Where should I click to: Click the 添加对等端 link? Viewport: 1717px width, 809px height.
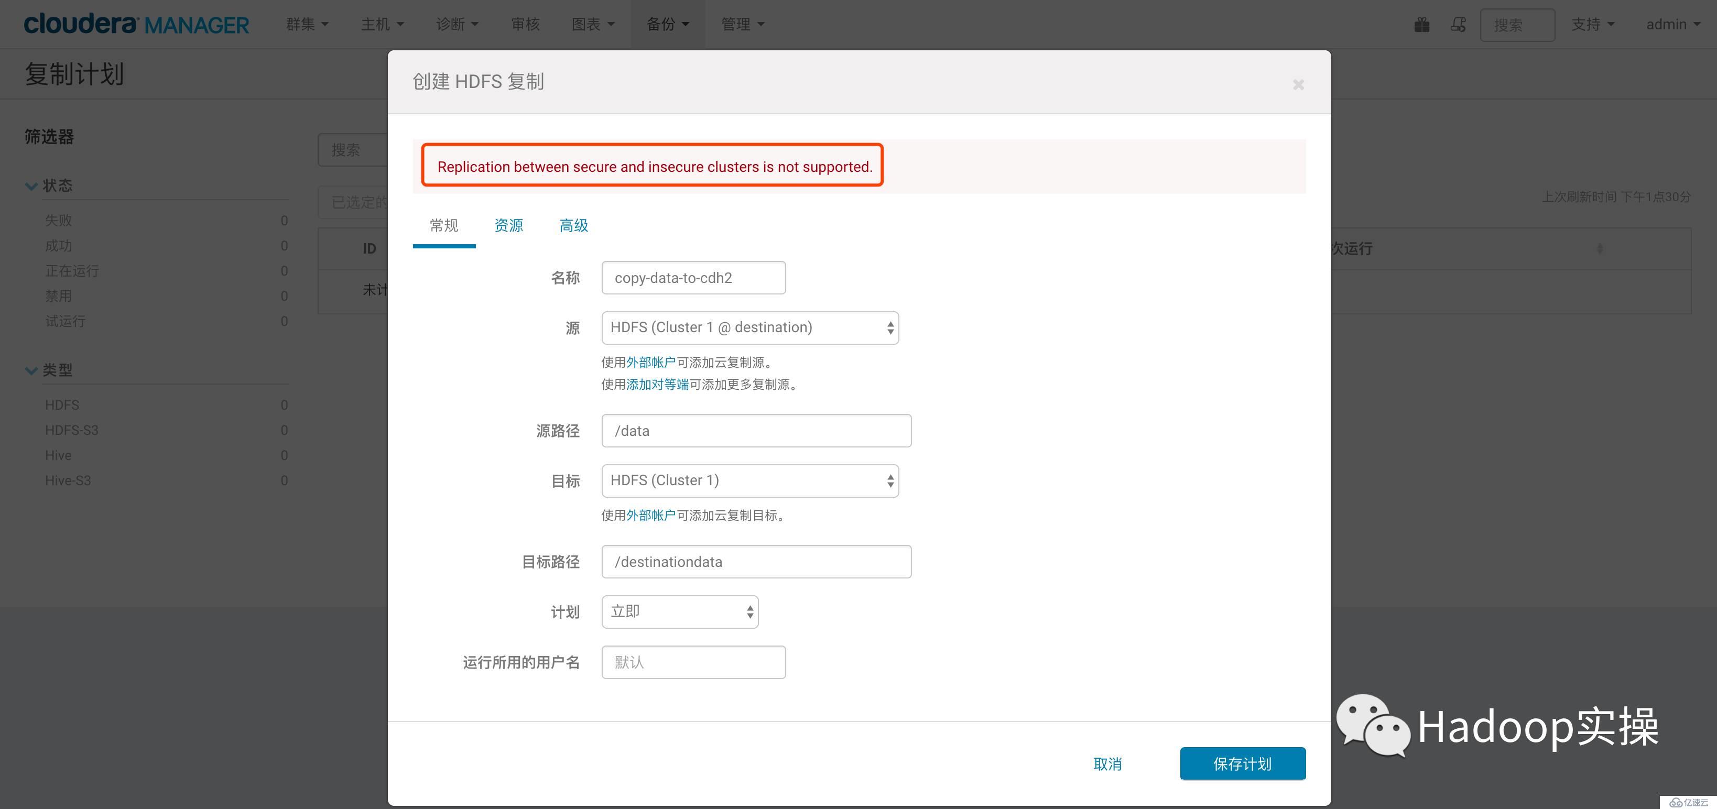tap(657, 385)
